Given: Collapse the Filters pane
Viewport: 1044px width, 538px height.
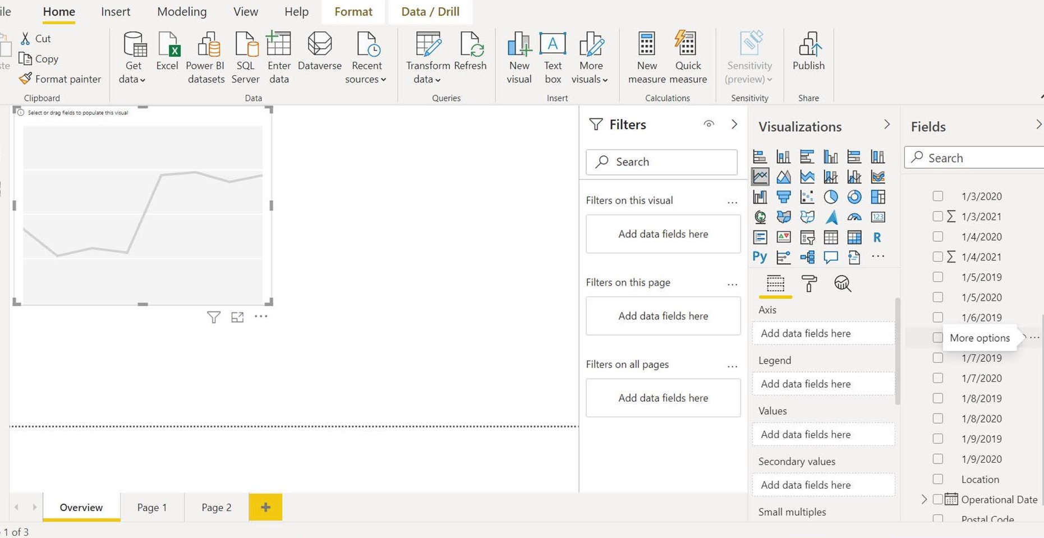Looking at the screenshot, I should [734, 124].
